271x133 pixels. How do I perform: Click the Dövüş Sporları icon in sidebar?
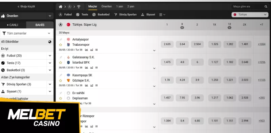click(x=3, y=84)
